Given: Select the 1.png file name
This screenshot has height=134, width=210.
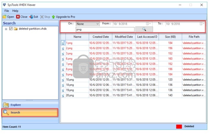Looking at the screenshot, I should pyautogui.click(x=69, y=43).
